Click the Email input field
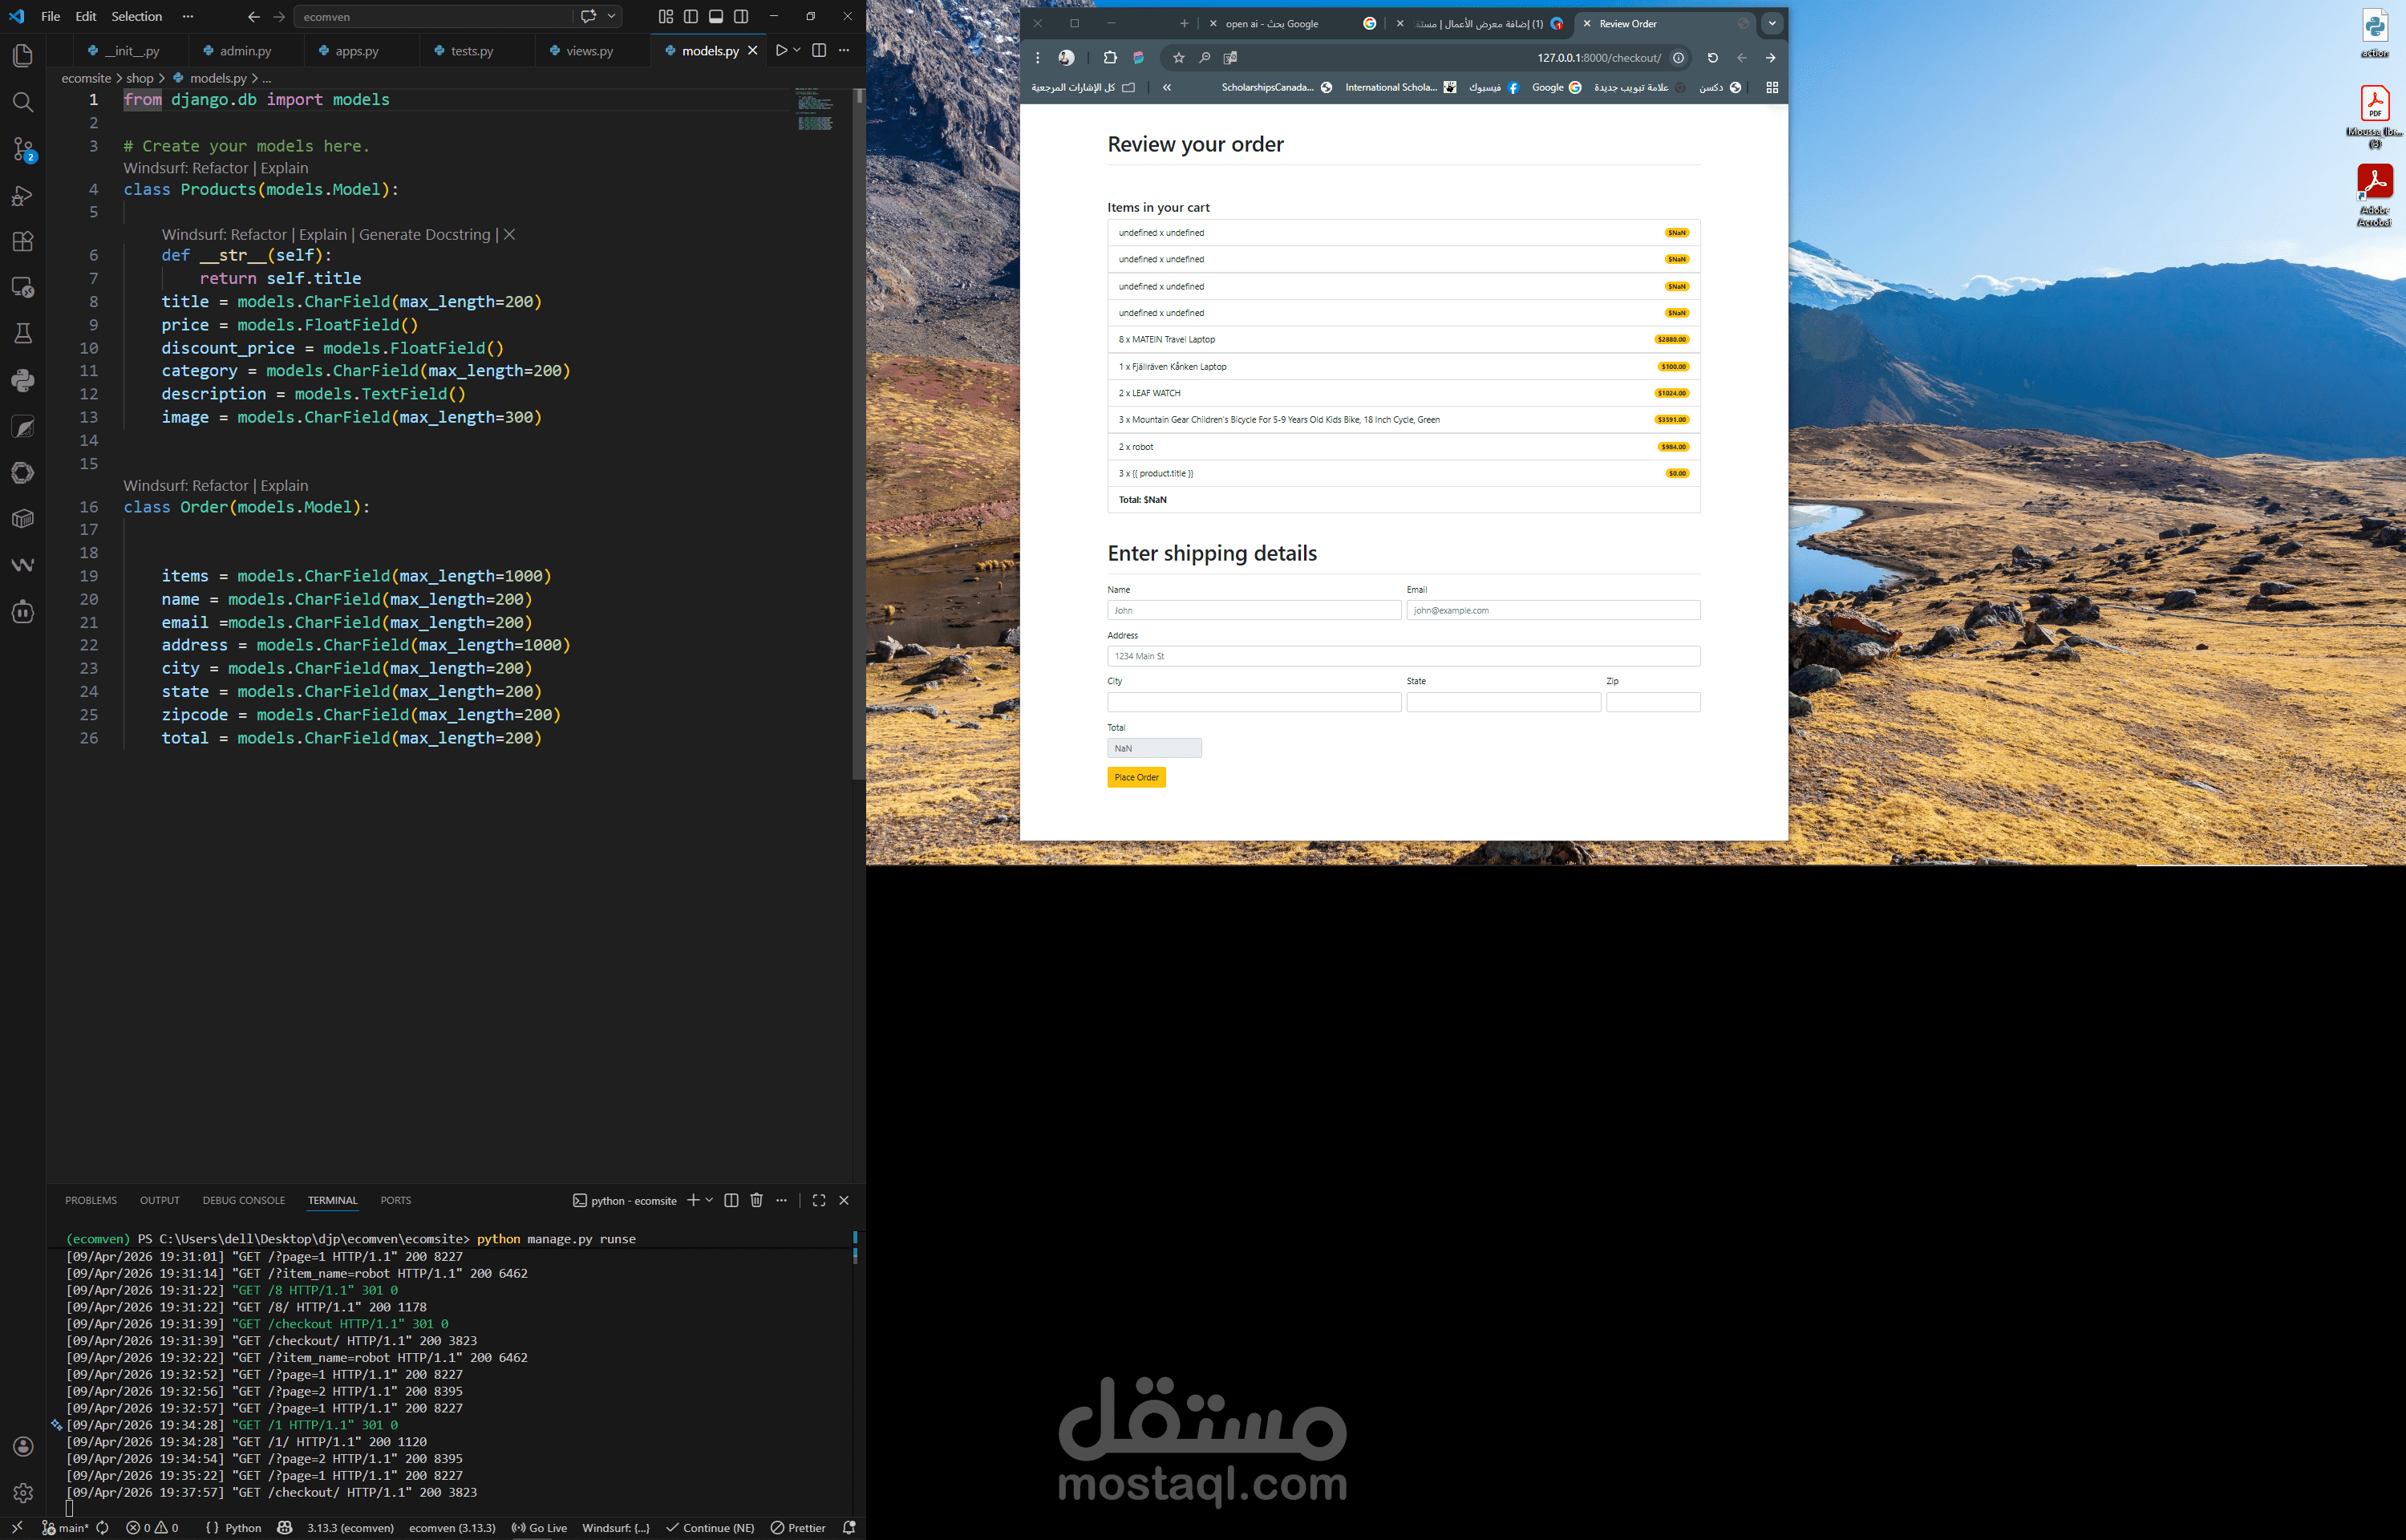2406x1540 pixels. (1553, 610)
